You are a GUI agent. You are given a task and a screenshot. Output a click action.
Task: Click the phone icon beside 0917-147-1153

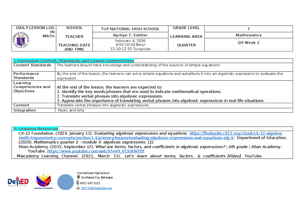[78, 183]
